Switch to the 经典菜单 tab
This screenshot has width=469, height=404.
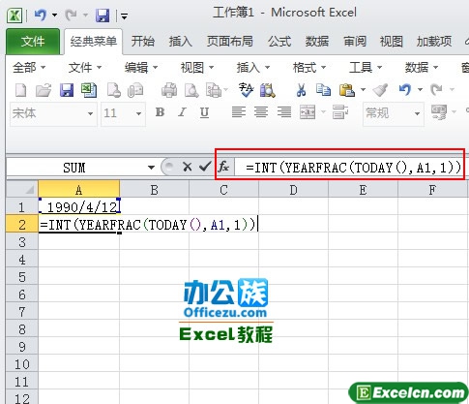click(94, 42)
